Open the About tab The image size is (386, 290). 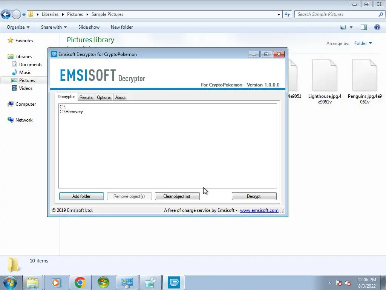[120, 97]
